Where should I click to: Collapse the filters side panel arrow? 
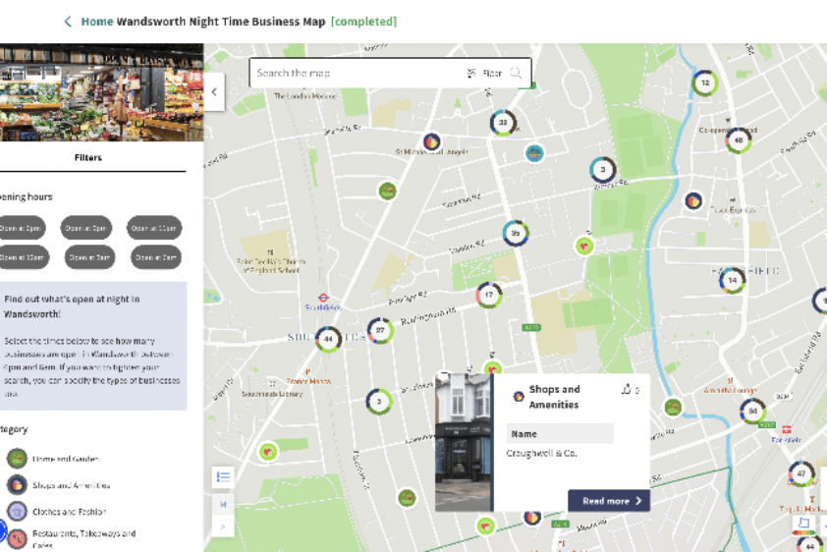(214, 91)
